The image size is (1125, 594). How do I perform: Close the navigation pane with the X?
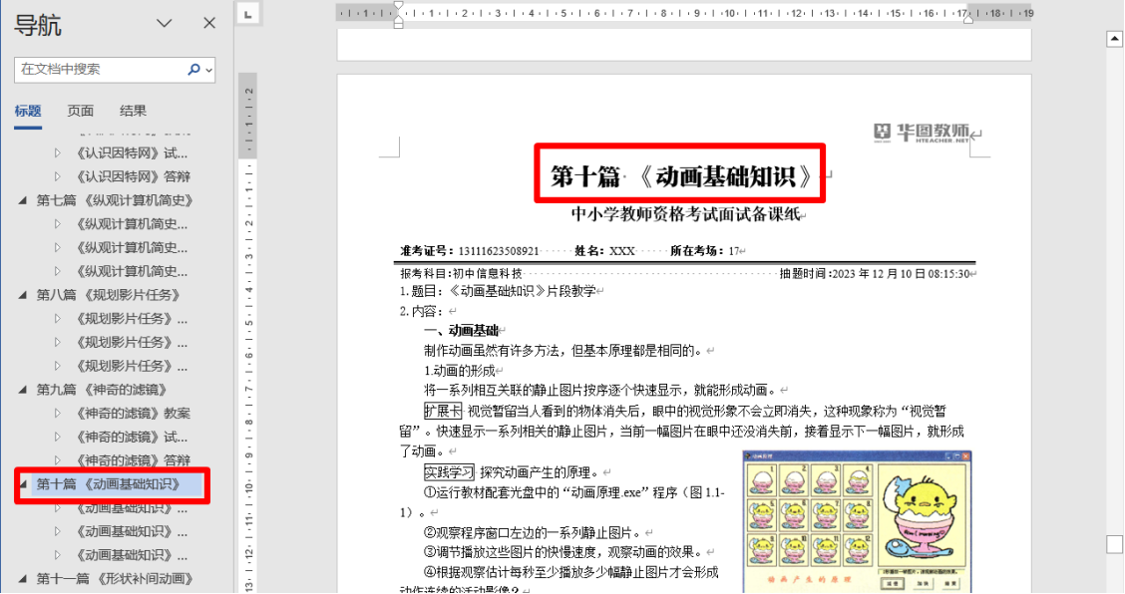[209, 23]
